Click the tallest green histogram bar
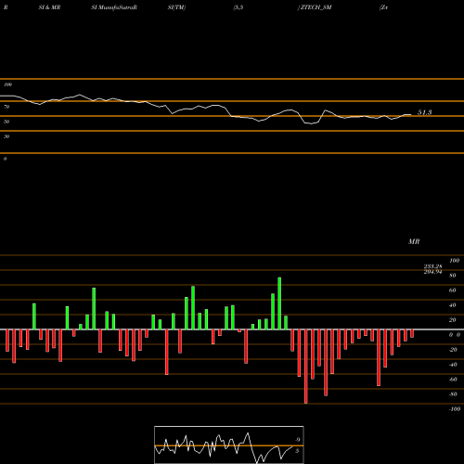The width and height of the screenshot is (464, 464). click(x=279, y=303)
